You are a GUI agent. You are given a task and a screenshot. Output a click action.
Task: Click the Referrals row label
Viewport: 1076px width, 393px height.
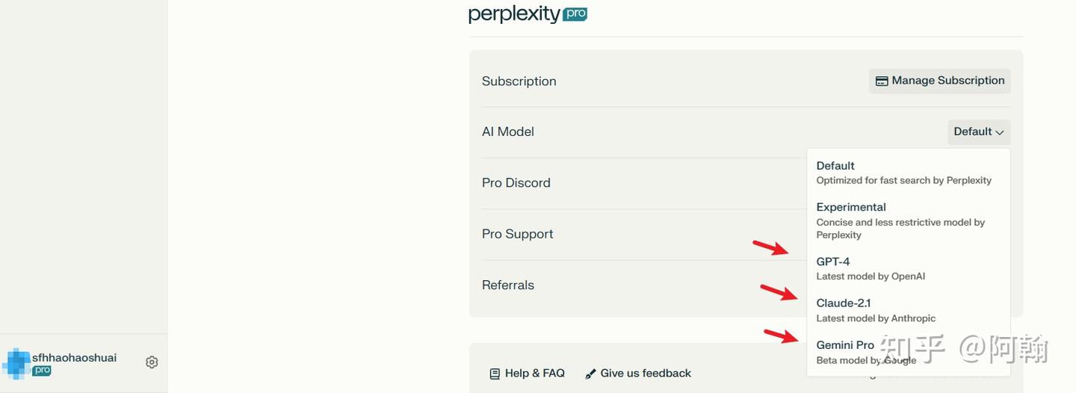click(x=508, y=285)
